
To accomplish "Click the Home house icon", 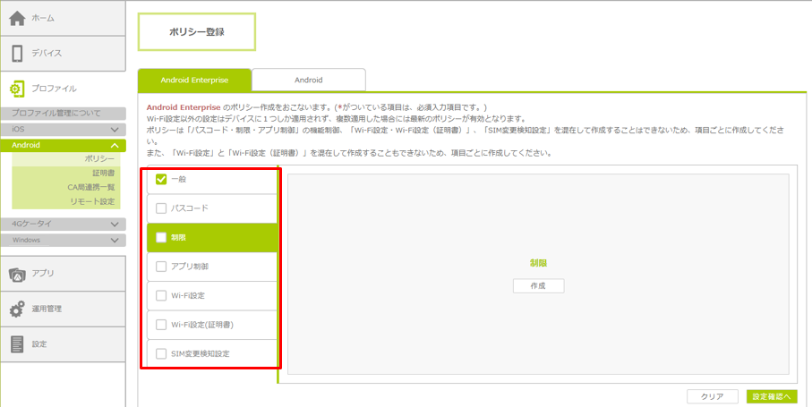I will click(x=17, y=18).
